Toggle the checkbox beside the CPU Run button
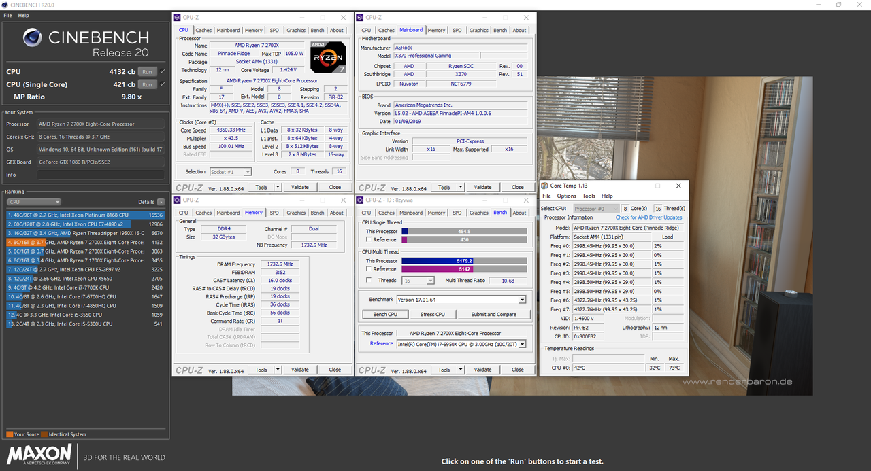Screen dimensions: 871x471 [162, 71]
